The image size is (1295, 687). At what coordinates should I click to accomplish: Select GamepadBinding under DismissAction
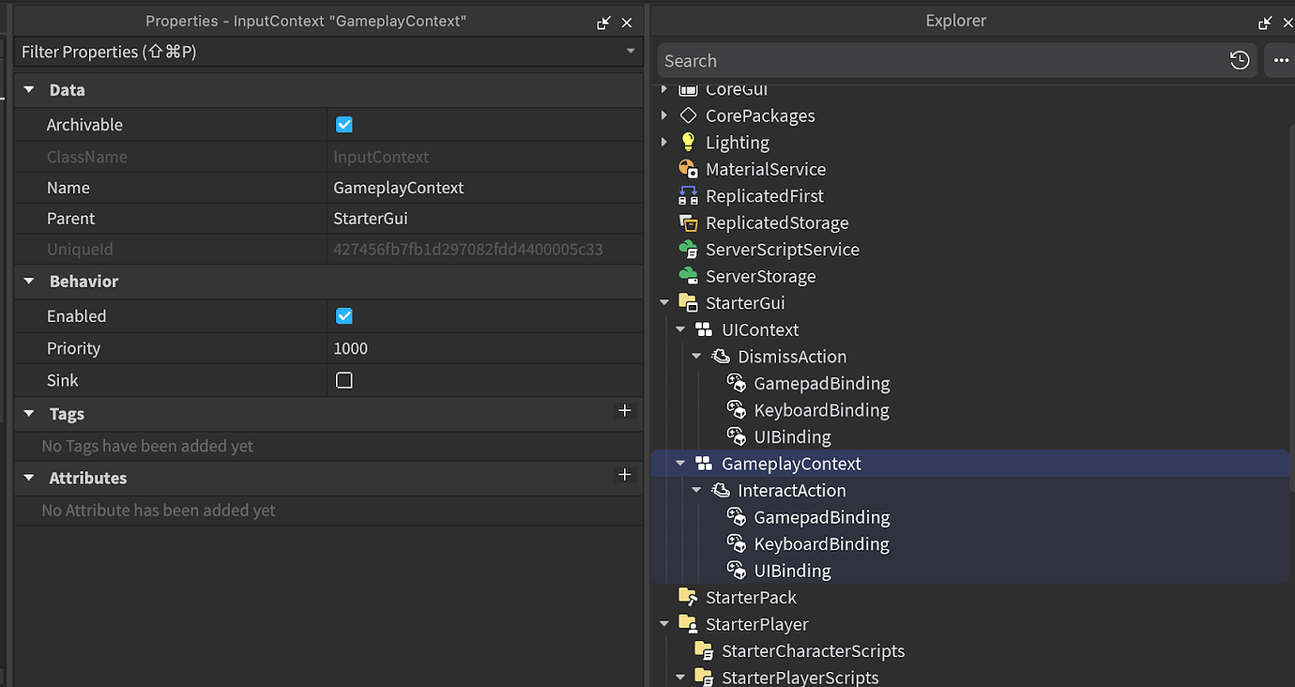(x=822, y=383)
